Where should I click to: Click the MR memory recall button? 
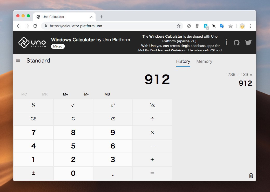click(45, 94)
